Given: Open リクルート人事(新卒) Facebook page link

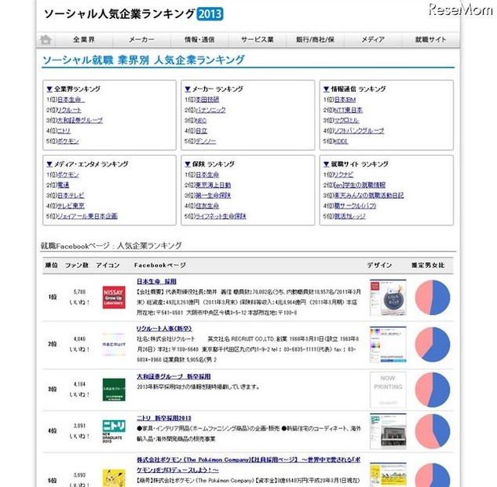Looking at the screenshot, I should 164,329.
